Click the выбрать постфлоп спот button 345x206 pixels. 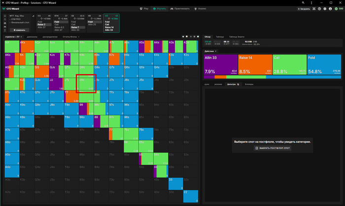pyautogui.click(x=273, y=148)
